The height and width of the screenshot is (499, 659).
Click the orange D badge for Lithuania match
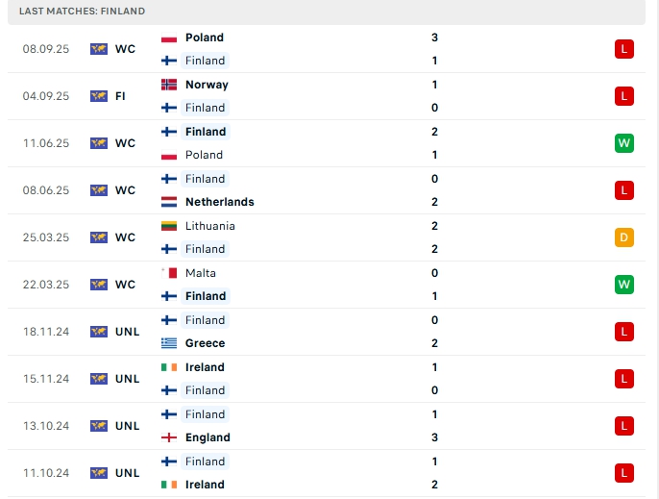[x=624, y=237]
